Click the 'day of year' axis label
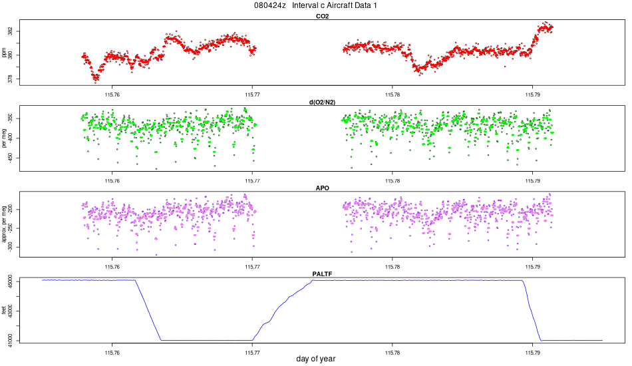 pyautogui.click(x=315, y=359)
